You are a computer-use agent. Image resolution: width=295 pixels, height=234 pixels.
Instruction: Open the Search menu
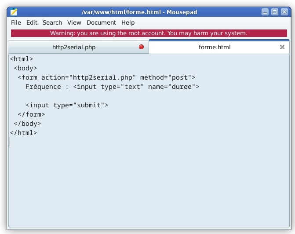click(x=52, y=22)
